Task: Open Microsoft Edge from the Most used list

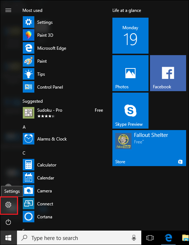Action: 29,48
